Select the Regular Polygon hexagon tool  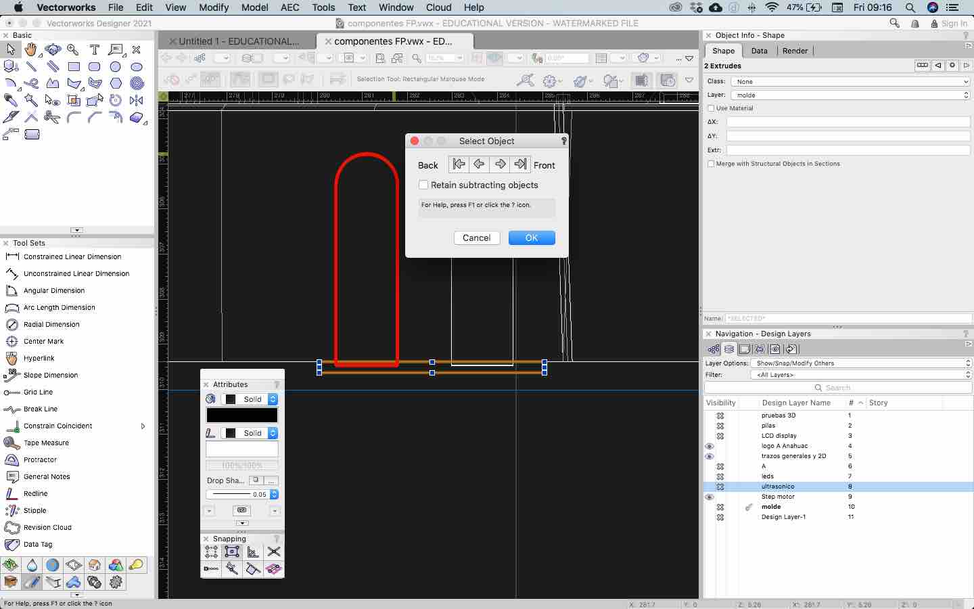[x=116, y=83]
